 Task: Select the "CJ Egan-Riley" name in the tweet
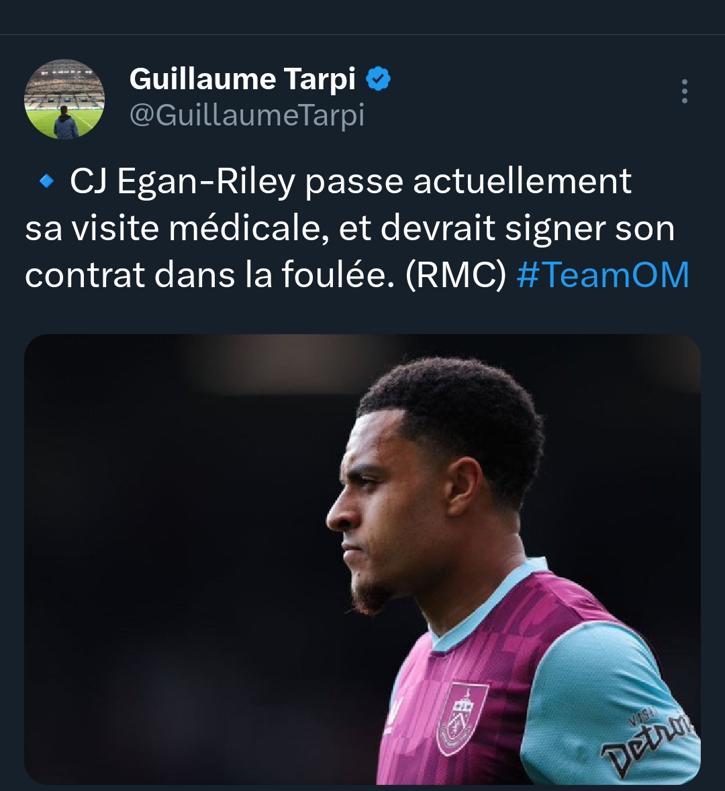point(183,182)
